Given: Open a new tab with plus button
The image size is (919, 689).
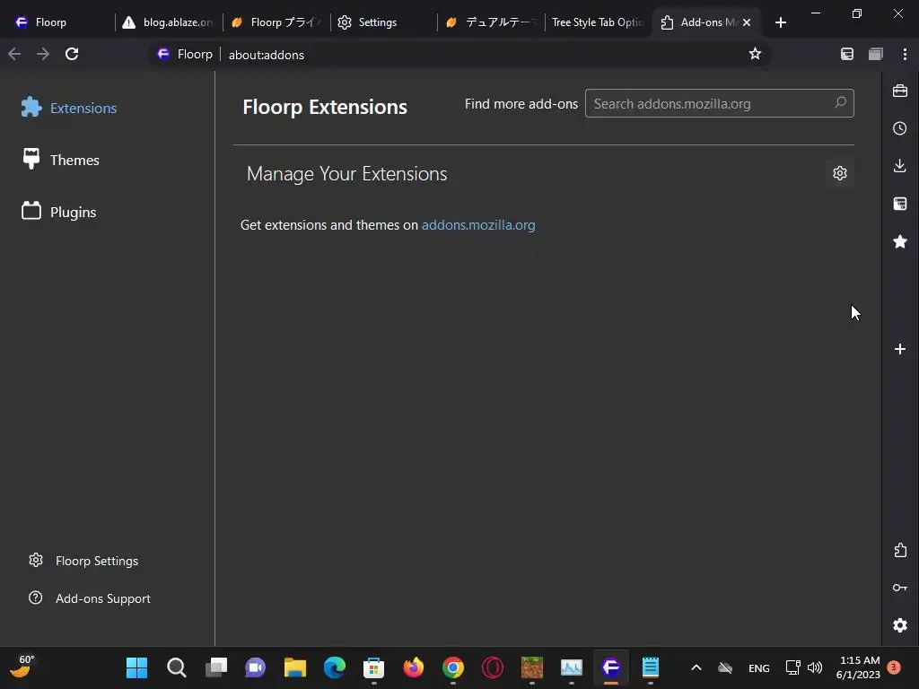Looking at the screenshot, I should pos(780,22).
